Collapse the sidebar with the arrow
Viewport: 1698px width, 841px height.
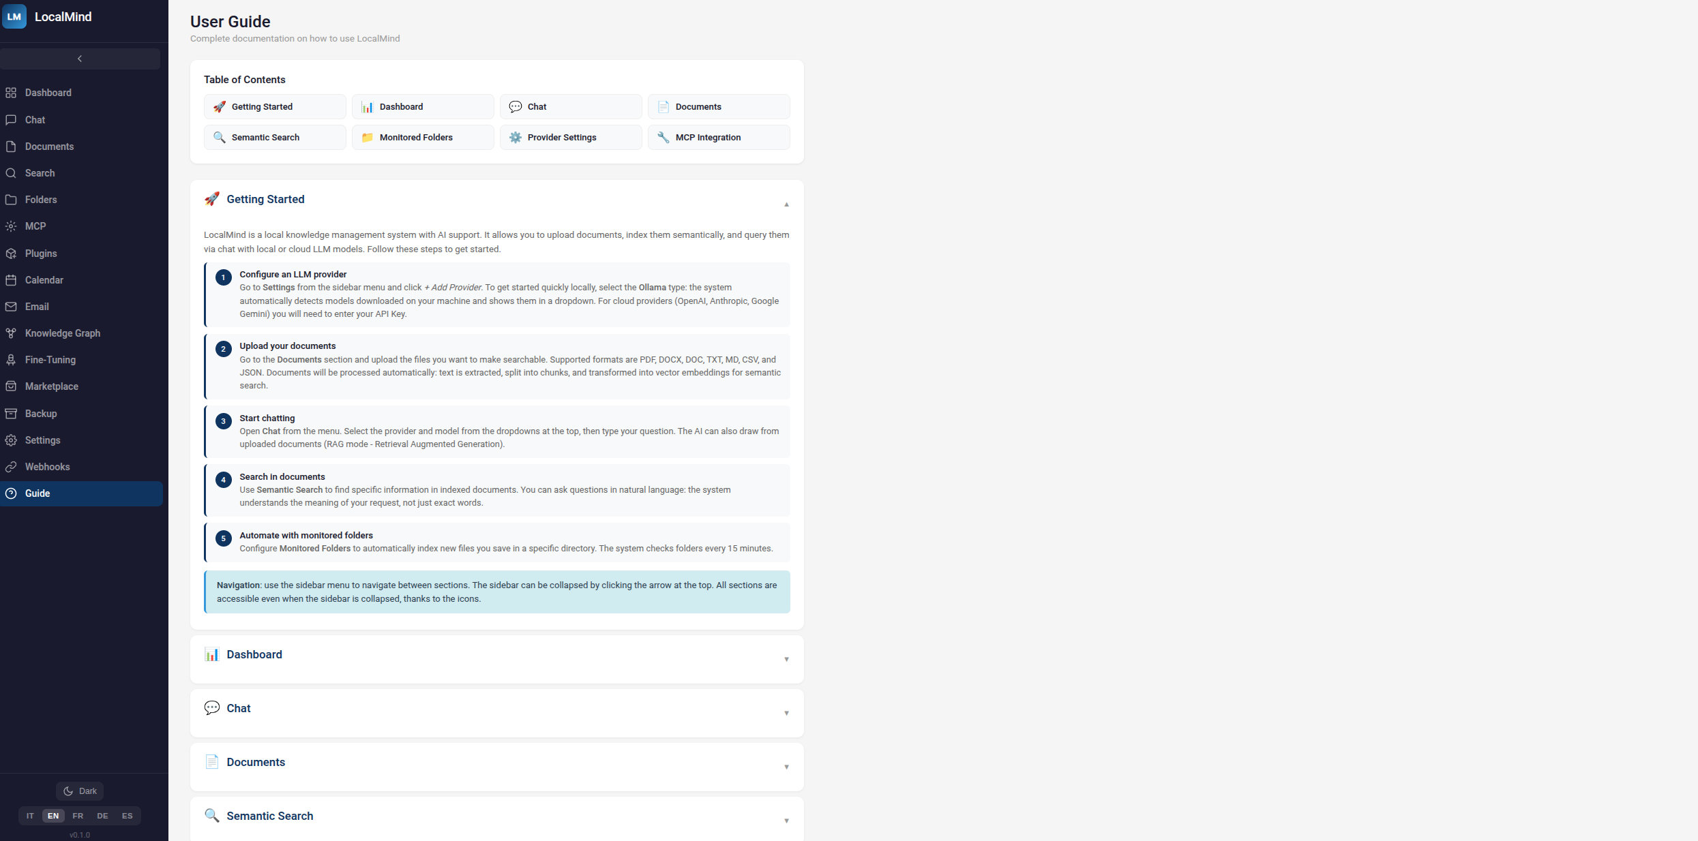tap(80, 59)
